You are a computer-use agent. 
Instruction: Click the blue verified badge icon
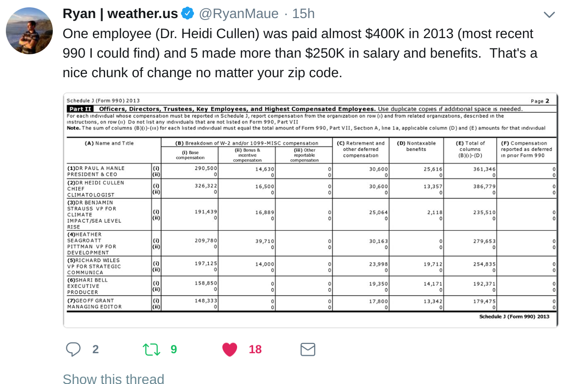tap(188, 14)
